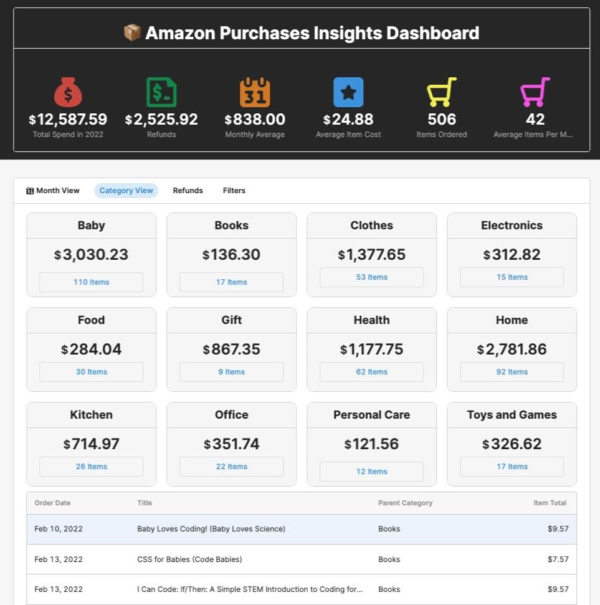Click 12 Items in the Personal Care card

click(371, 471)
